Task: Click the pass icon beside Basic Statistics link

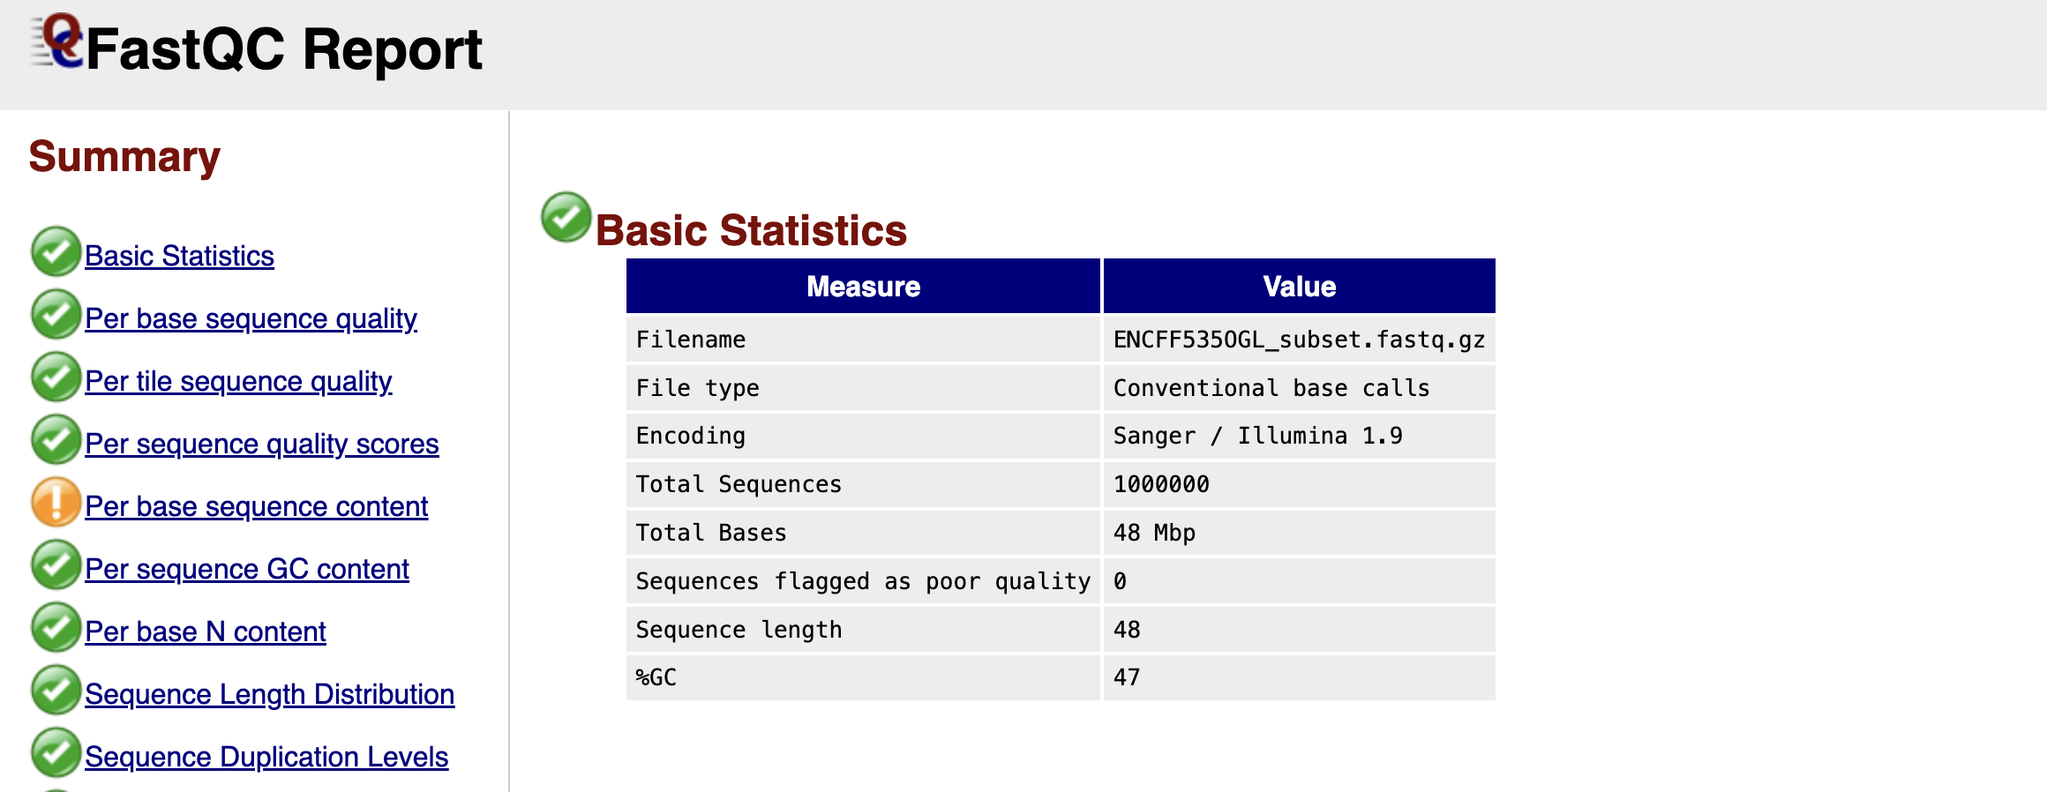Action: coord(56,251)
